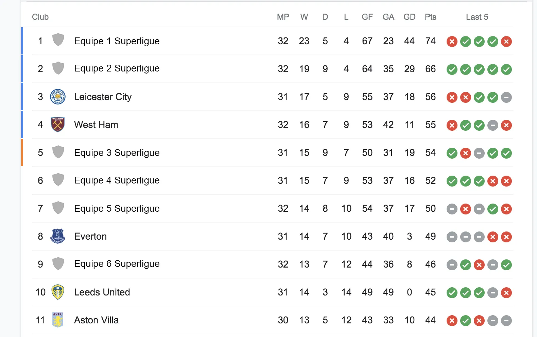
Task: Open the Leicester City team link
Action: [103, 97]
